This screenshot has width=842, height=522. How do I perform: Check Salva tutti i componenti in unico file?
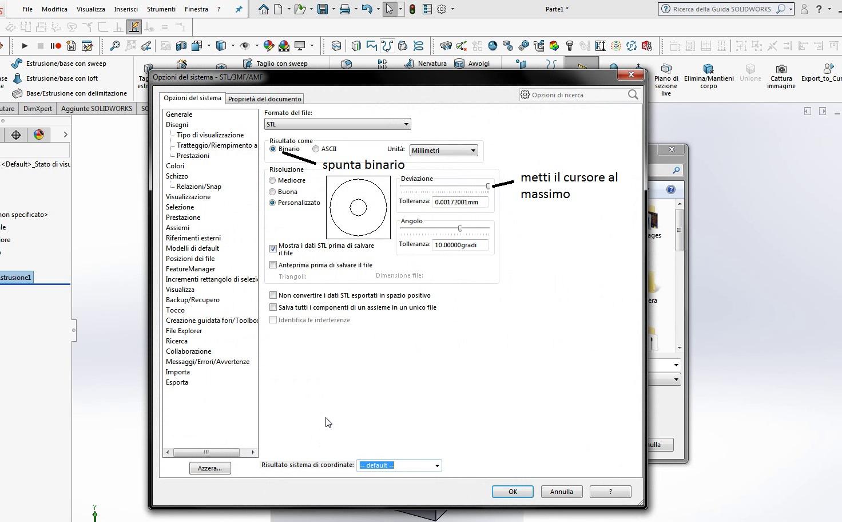tap(273, 307)
